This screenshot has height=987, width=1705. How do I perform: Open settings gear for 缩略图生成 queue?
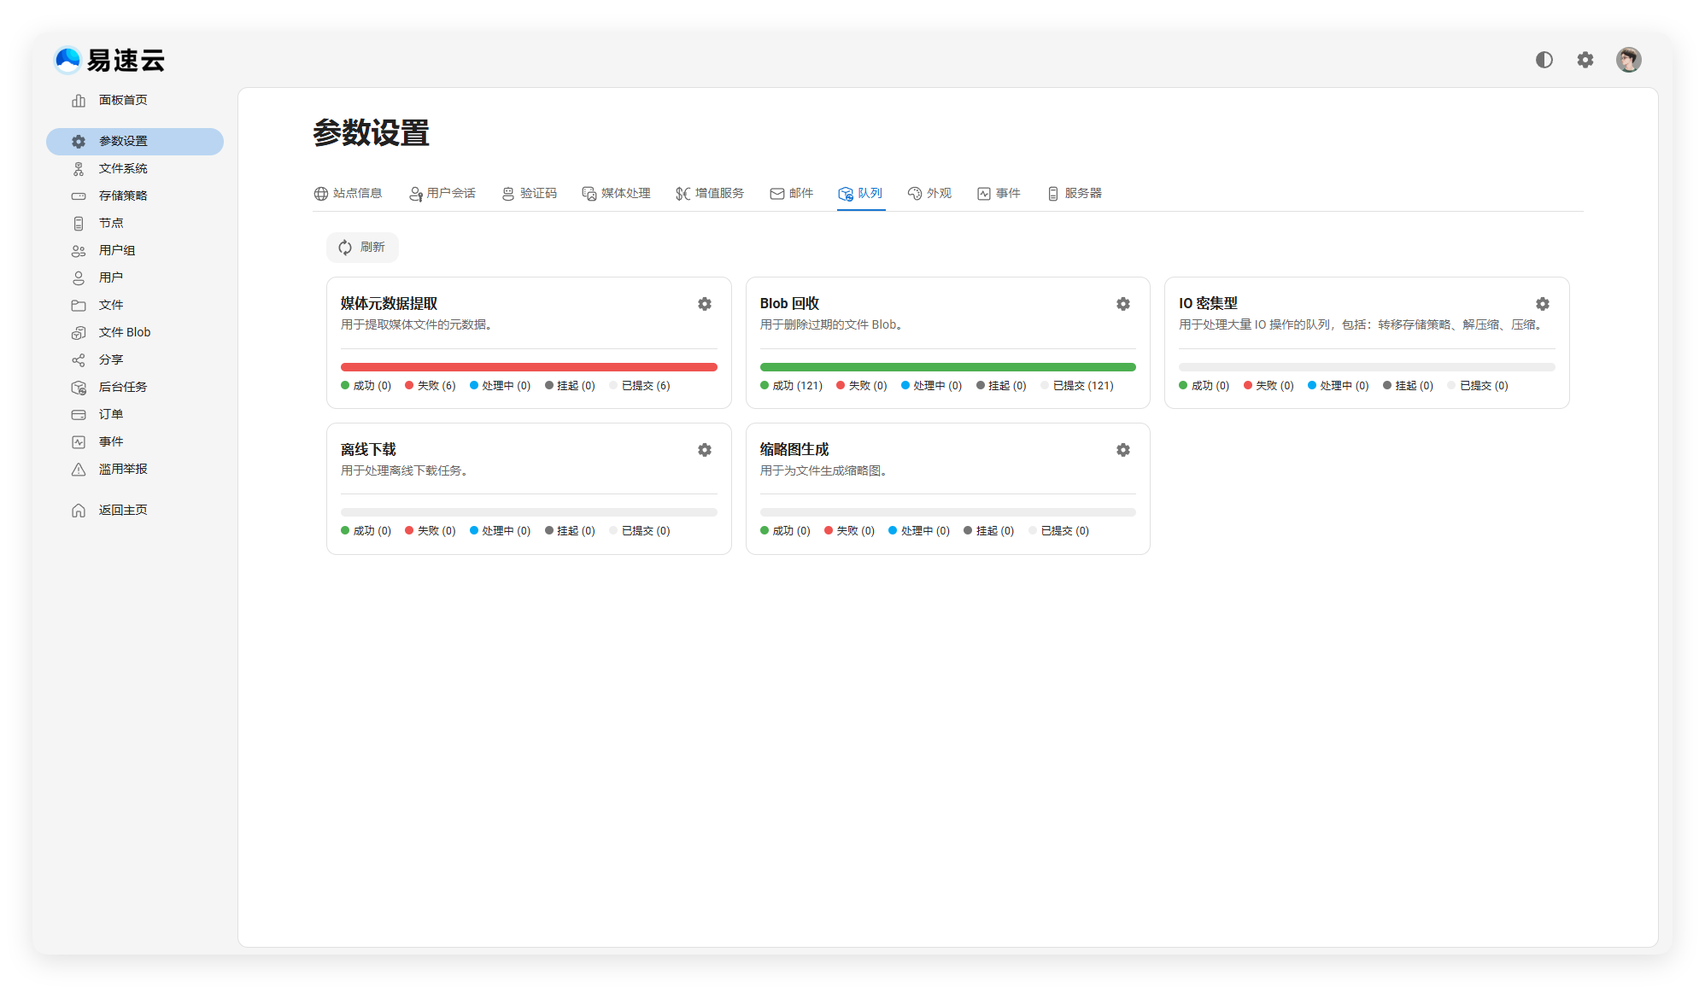pos(1122,450)
